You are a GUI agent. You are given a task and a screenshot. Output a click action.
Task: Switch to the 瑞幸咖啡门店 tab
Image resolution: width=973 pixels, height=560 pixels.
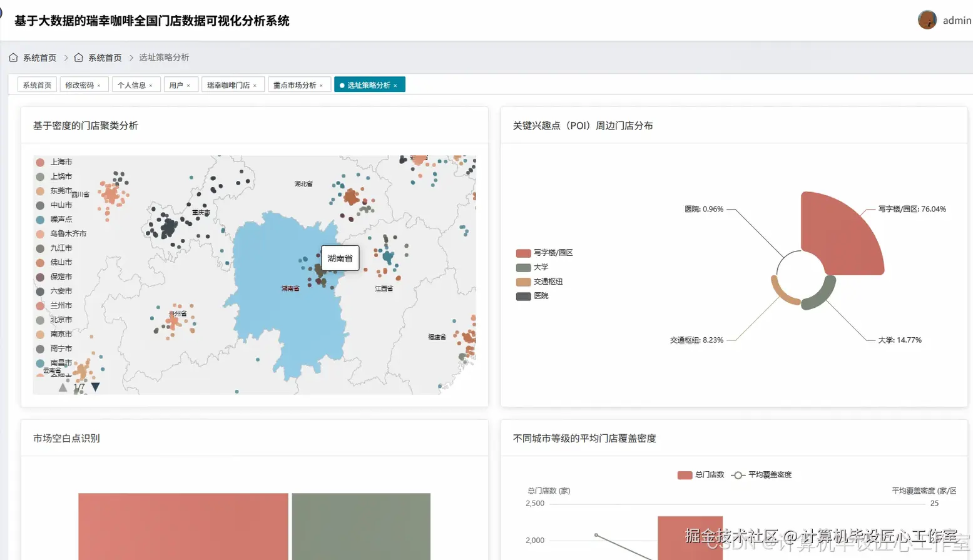click(x=233, y=85)
